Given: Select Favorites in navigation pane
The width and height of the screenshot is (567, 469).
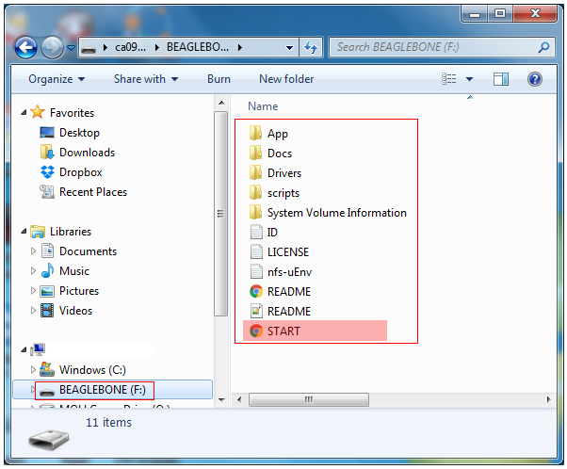Looking at the screenshot, I should click(x=72, y=112).
